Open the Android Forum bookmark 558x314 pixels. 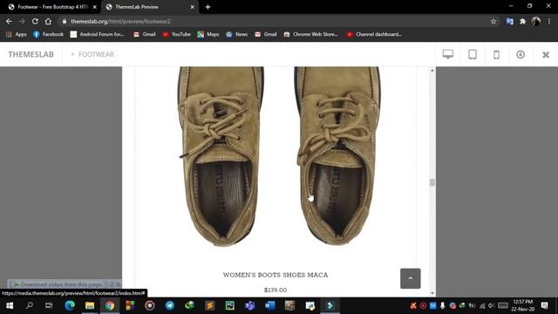pyautogui.click(x=97, y=34)
